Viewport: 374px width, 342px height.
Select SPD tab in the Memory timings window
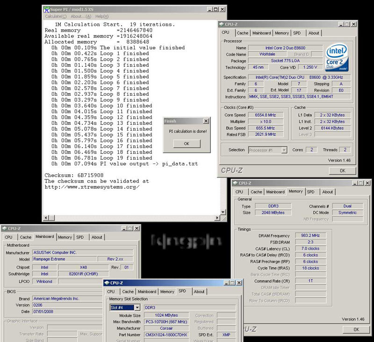(x=310, y=192)
